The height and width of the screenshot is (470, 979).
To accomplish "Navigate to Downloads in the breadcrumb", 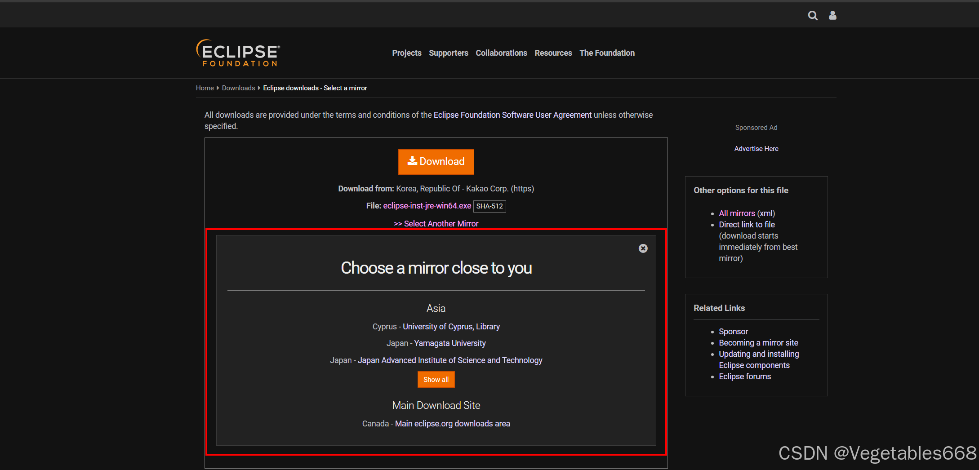I will 238,88.
